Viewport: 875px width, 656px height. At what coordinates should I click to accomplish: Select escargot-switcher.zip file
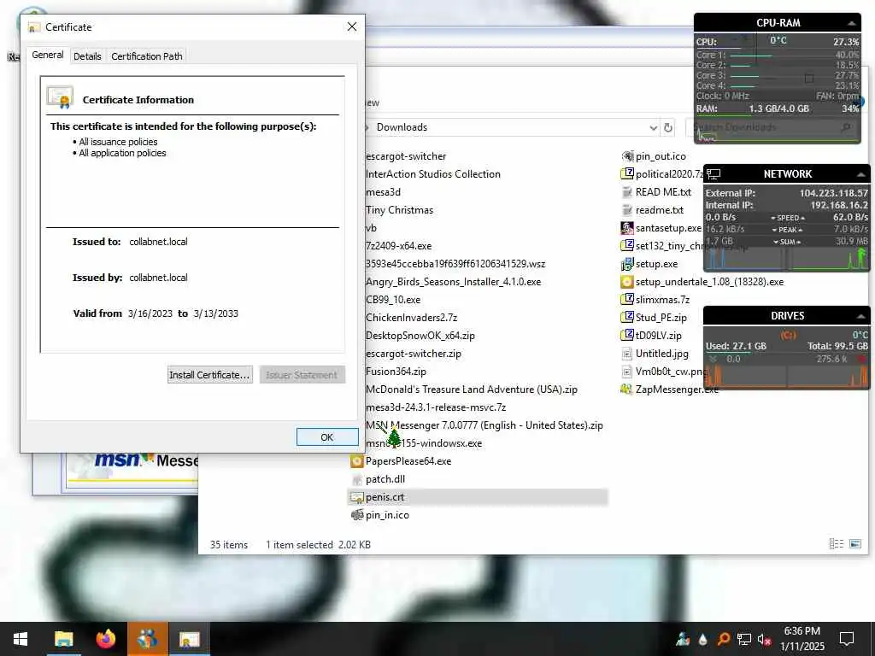coord(414,354)
